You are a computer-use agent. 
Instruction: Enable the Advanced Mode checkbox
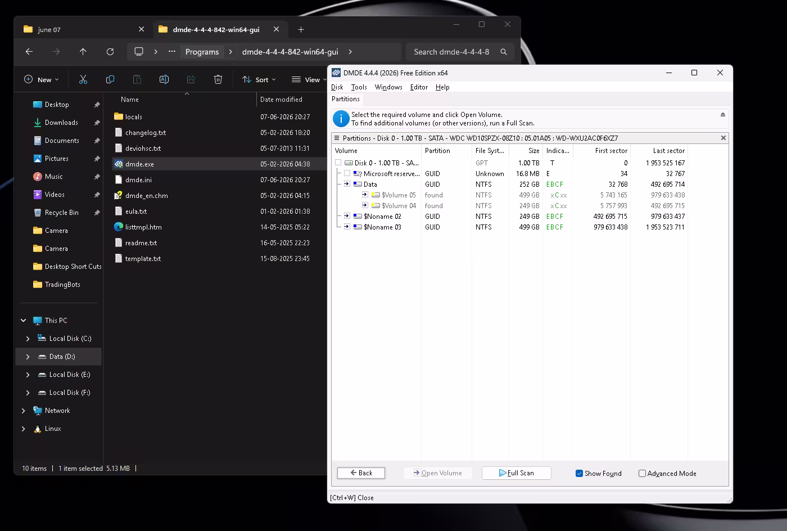642,474
